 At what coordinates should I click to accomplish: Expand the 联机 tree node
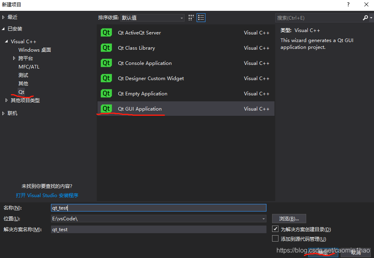[3, 113]
